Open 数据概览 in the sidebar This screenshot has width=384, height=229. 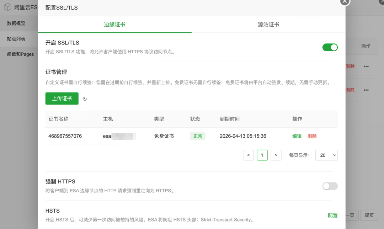tap(16, 23)
